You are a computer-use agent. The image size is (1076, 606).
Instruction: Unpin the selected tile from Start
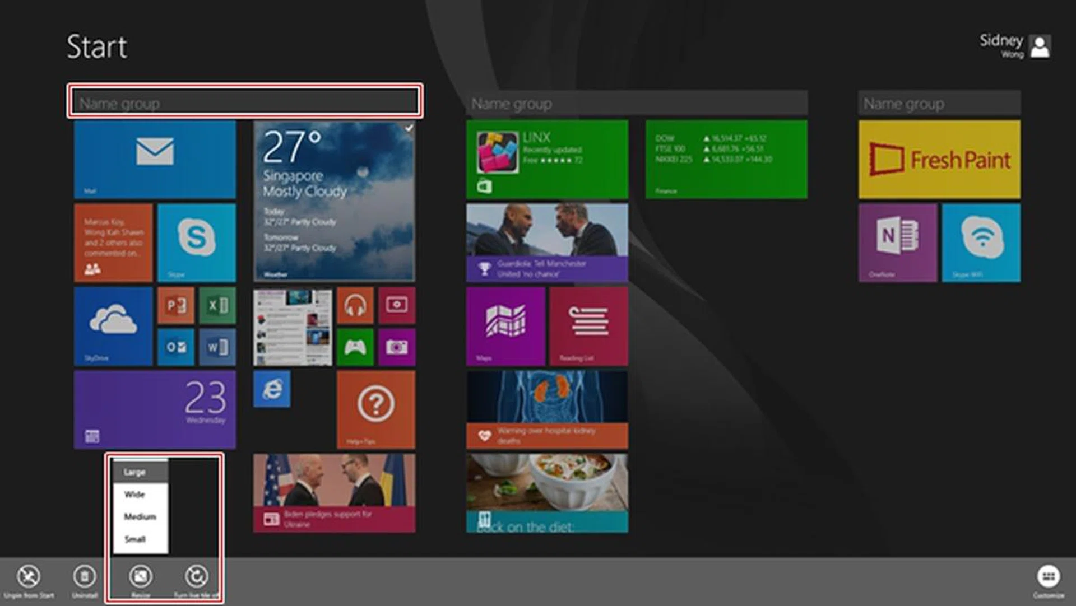[29, 580]
